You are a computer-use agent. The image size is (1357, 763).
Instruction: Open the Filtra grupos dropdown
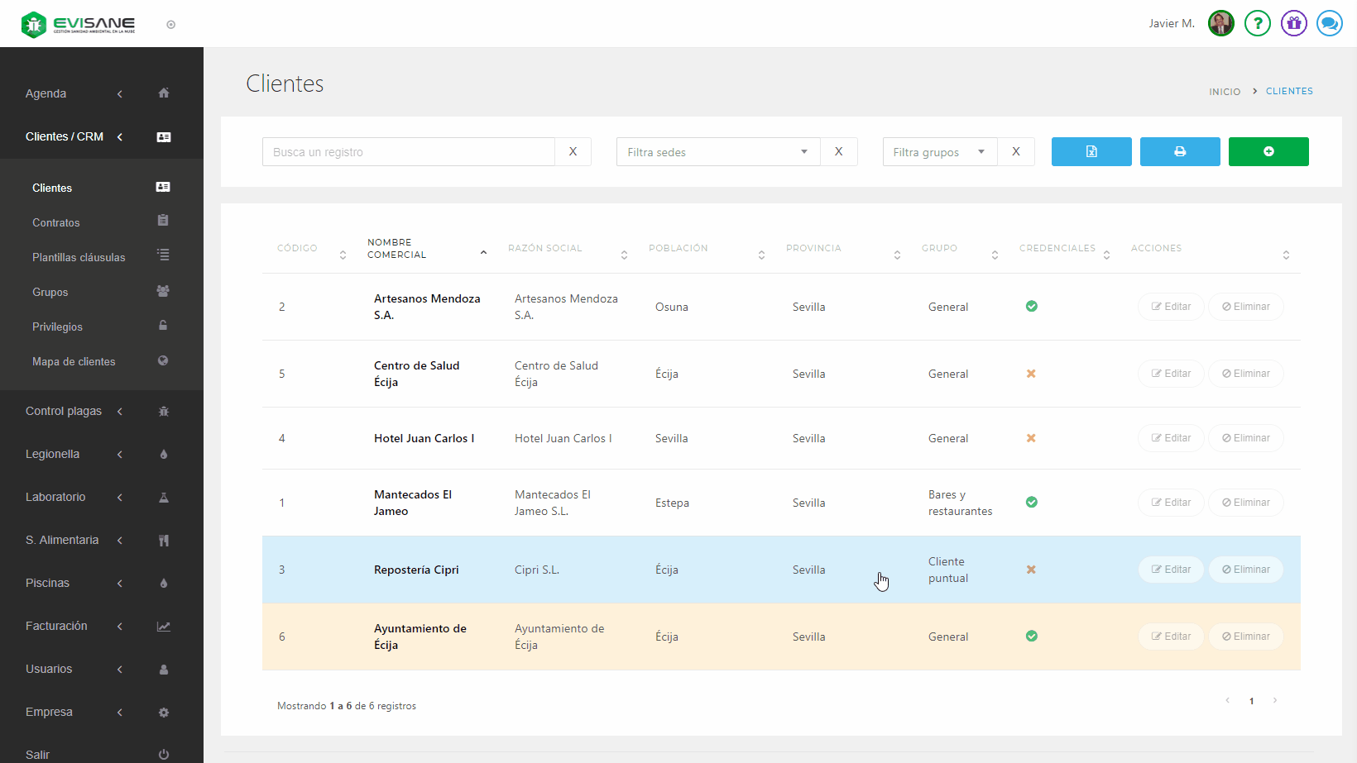[x=939, y=152]
